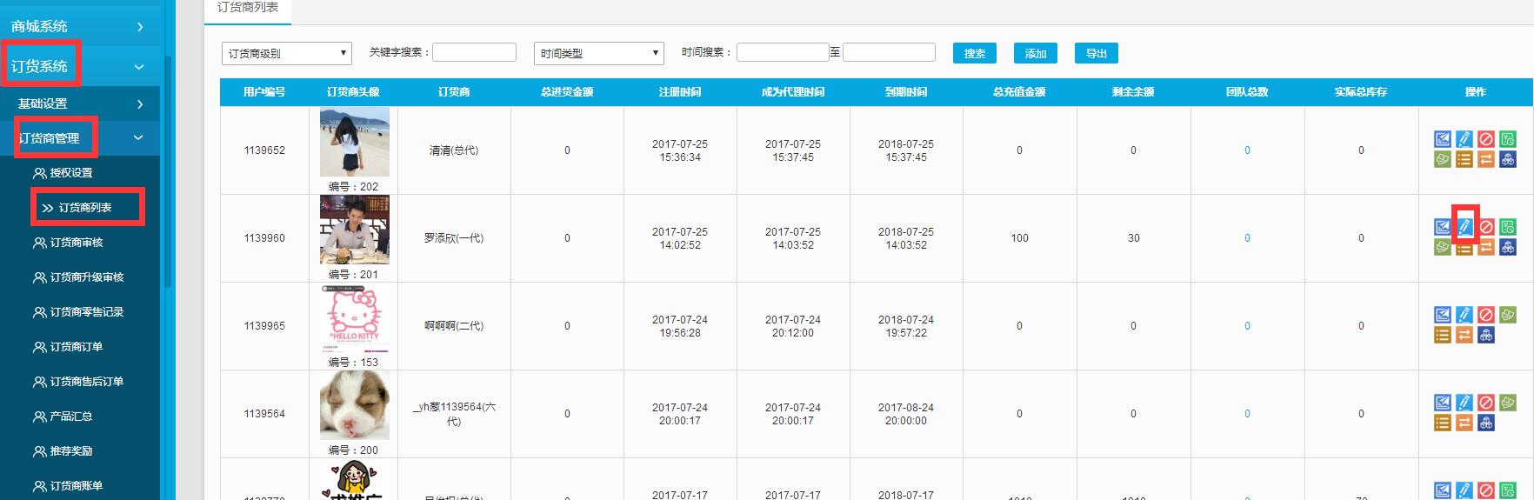
Task: Click the brown list icon in row 1139965
Action: point(1443,335)
